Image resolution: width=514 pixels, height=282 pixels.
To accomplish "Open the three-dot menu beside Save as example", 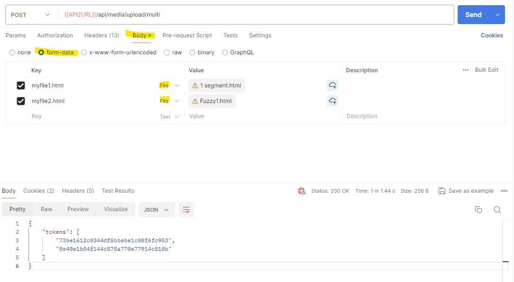I will point(504,191).
